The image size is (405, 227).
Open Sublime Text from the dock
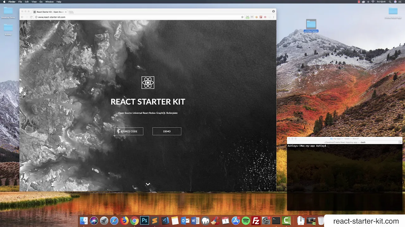155,221
